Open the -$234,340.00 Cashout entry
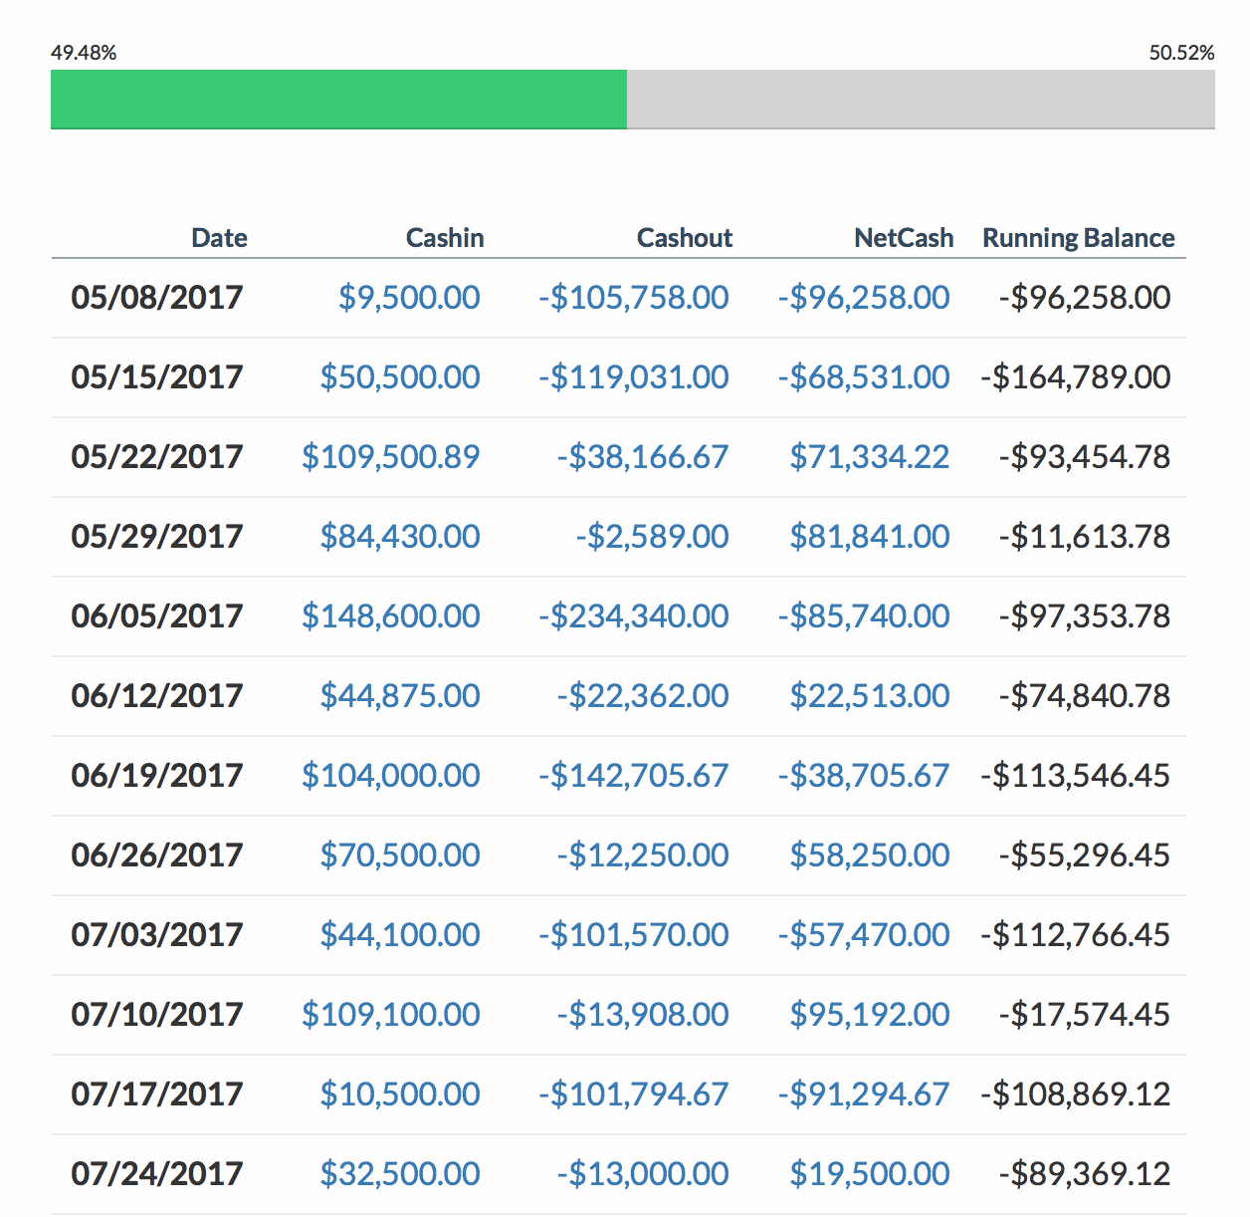This screenshot has width=1250, height=1217. 633,615
